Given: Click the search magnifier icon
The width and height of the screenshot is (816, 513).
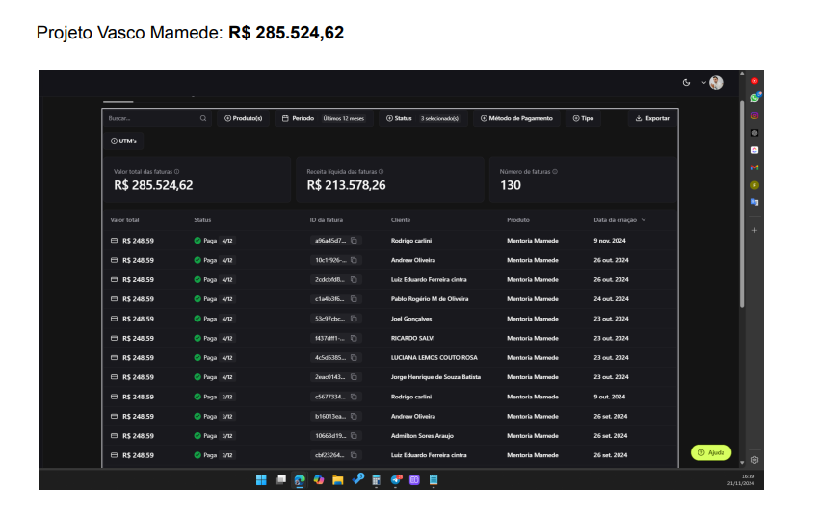Looking at the screenshot, I should [203, 118].
